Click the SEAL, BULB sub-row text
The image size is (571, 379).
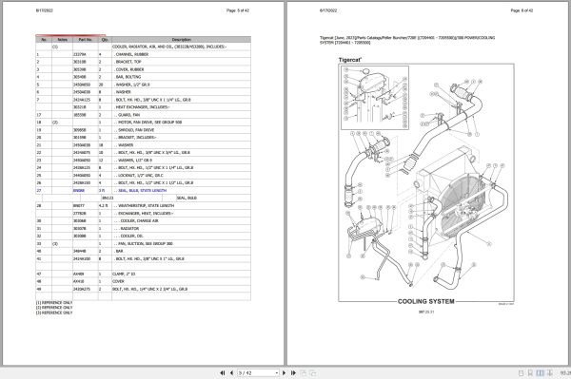(x=187, y=198)
